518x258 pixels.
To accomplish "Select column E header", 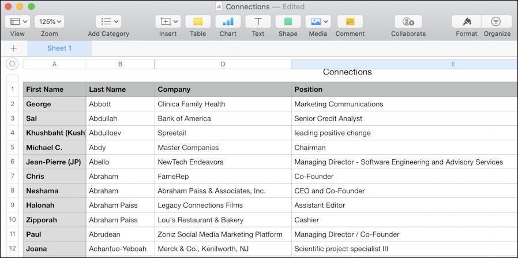I will (405, 64).
